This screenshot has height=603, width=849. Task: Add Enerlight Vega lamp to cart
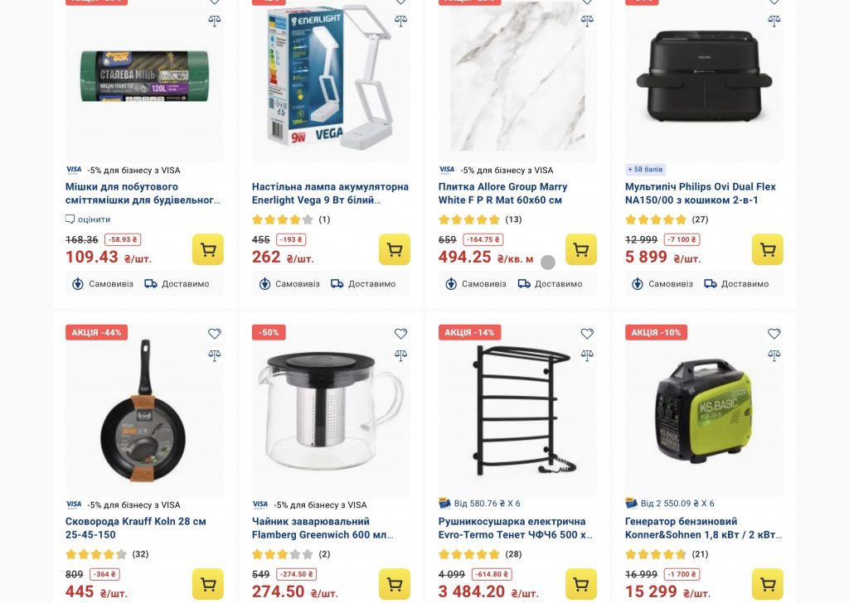coord(394,249)
